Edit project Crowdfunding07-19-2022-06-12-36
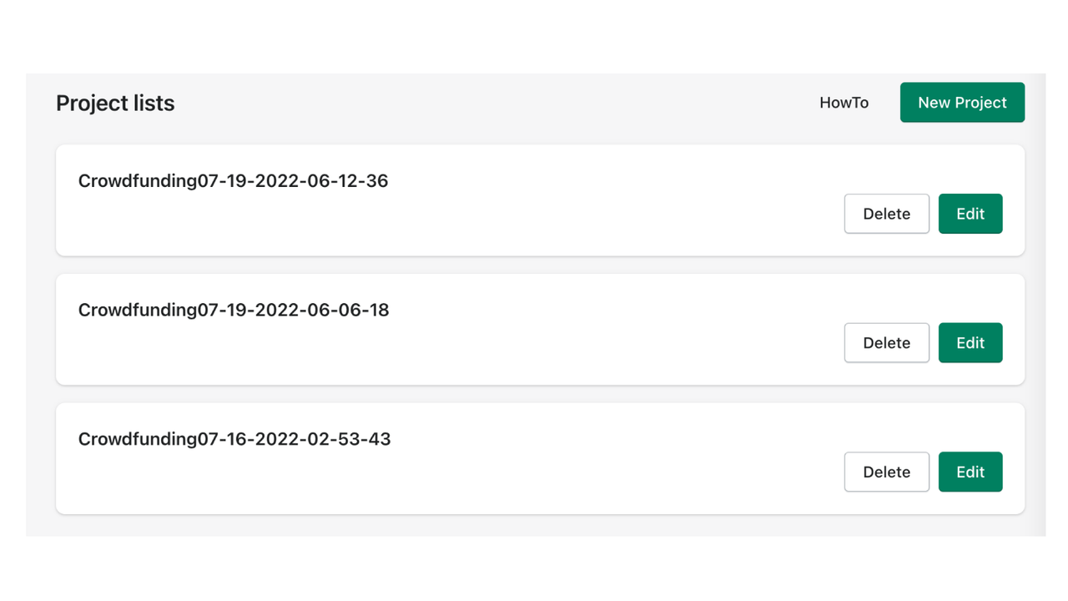Viewport: 1068px width, 601px height. pyautogui.click(x=970, y=214)
